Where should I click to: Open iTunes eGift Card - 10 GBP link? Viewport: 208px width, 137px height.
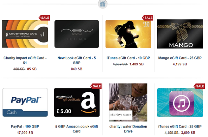point(128,58)
